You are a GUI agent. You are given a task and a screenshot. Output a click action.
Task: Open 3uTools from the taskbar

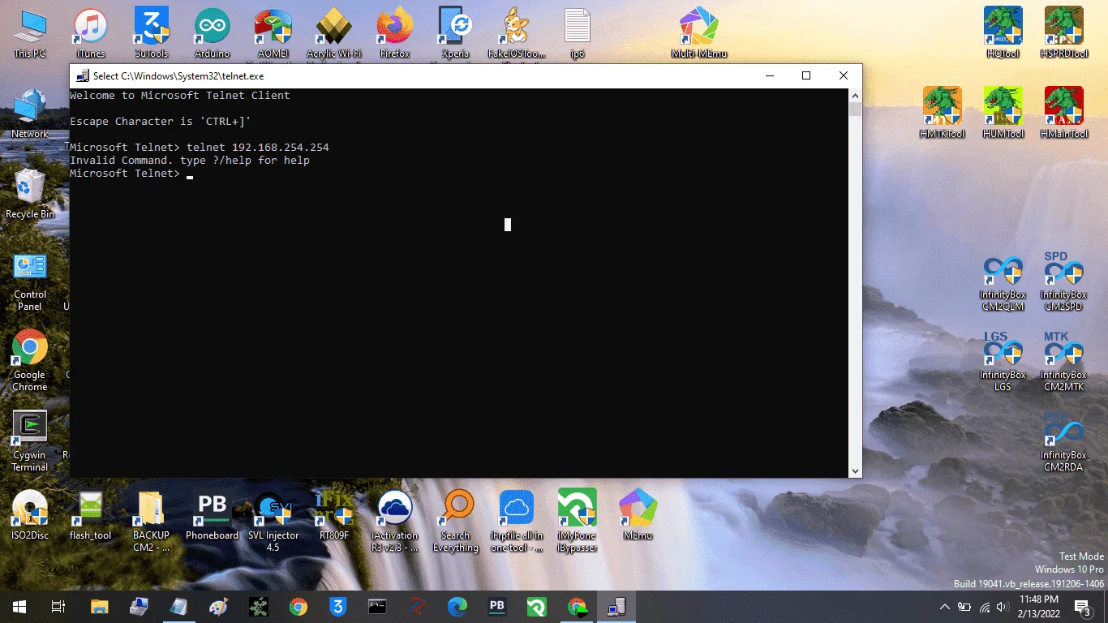coord(338,607)
